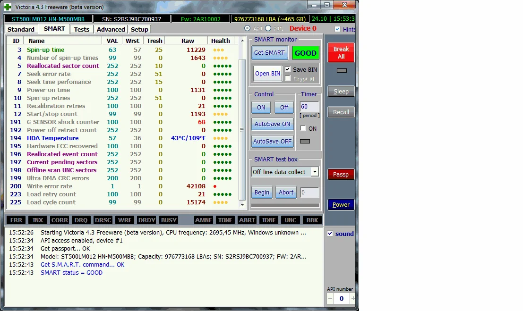Decrease API number with minus button
Image resolution: width=523 pixels, height=311 pixels.
tap(330, 299)
